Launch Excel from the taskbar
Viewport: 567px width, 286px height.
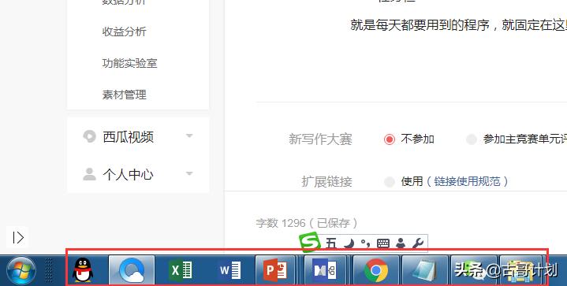pos(181,270)
